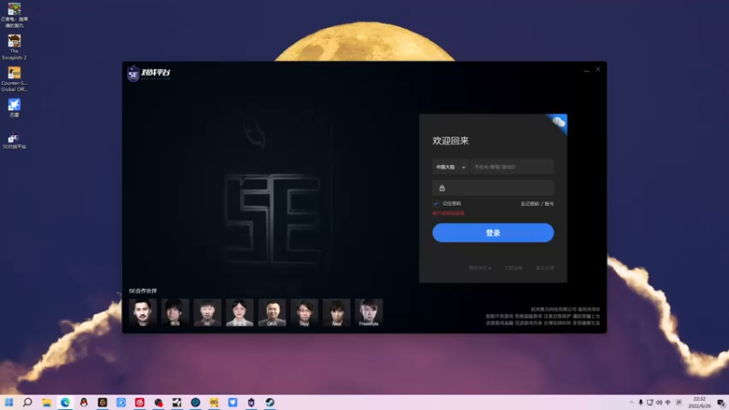Select the 迅雷 desktop shortcut
The image size is (729, 410).
pyautogui.click(x=14, y=108)
